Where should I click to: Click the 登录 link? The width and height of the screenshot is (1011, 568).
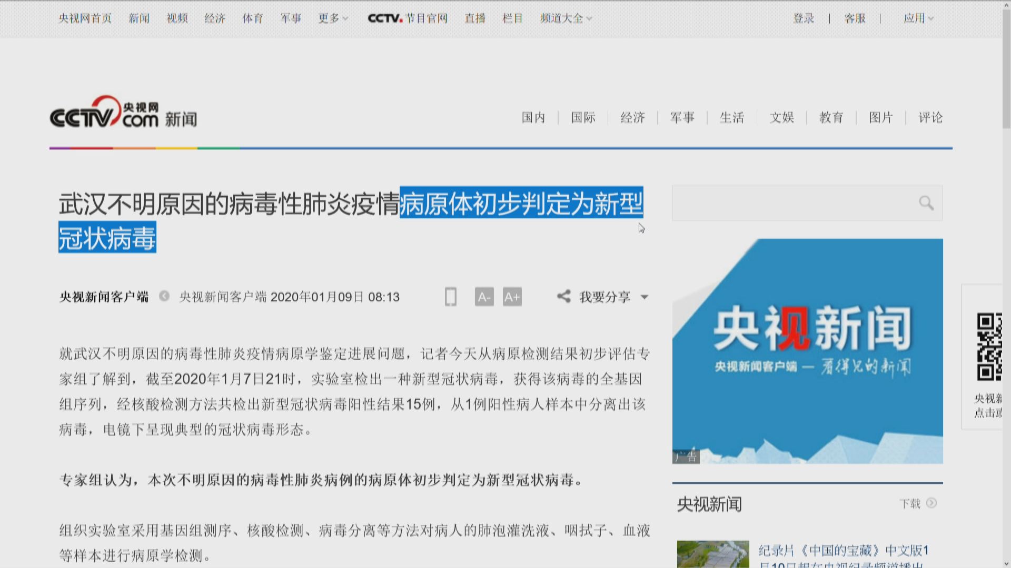pyautogui.click(x=803, y=18)
